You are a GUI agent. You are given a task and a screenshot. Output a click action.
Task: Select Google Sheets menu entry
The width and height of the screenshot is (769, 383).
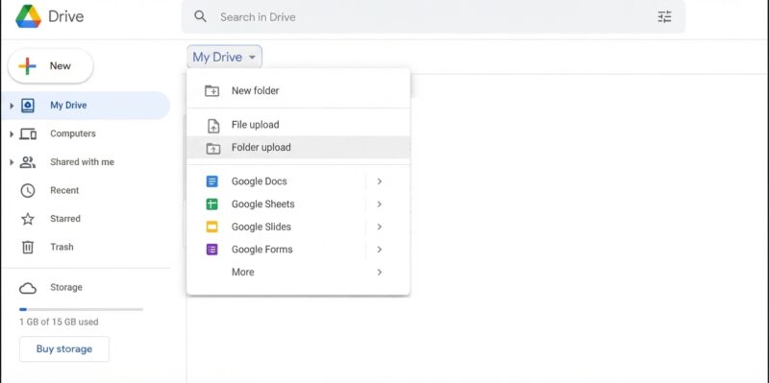(298, 203)
